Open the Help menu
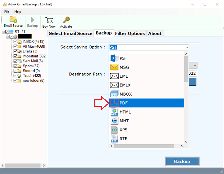The width and height of the screenshot is (224, 174). coord(18,11)
